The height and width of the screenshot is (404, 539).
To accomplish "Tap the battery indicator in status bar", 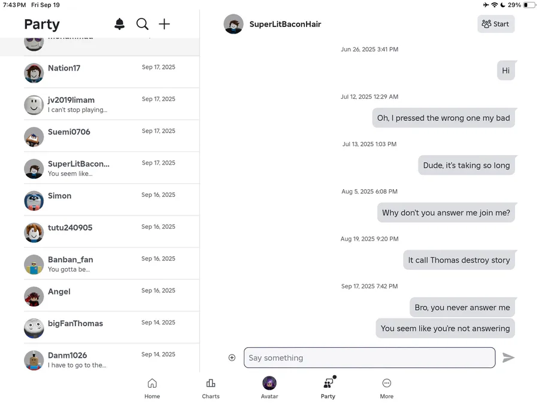I will click(x=529, y=5).
